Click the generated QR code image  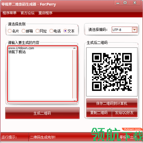(112, 72)
